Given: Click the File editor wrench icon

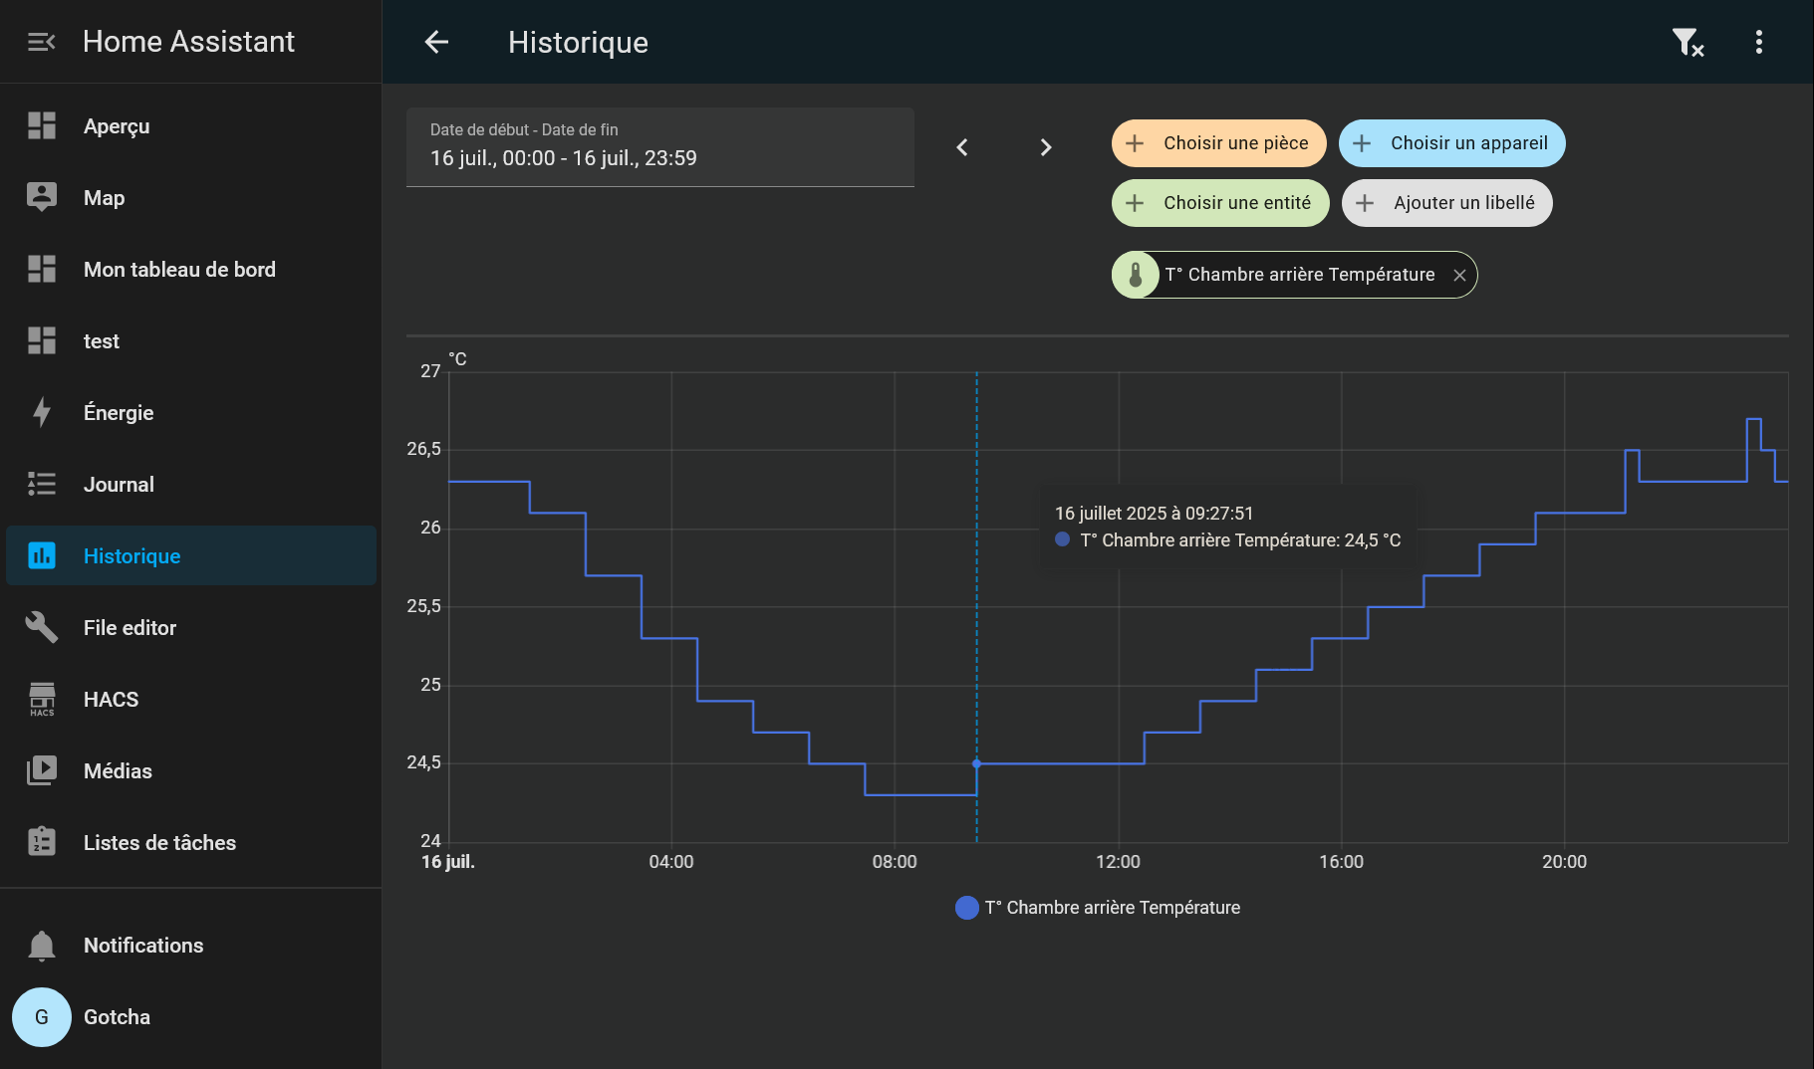Looking at the screenshot, I should pyautogui.click(x=42, y=627).
